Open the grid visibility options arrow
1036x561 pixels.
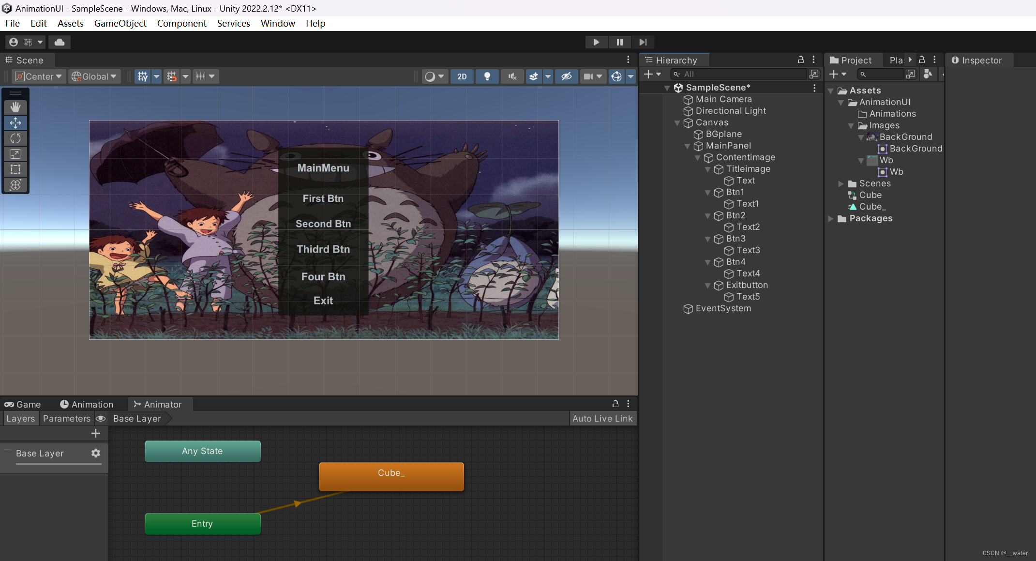[x=156, y=76]
